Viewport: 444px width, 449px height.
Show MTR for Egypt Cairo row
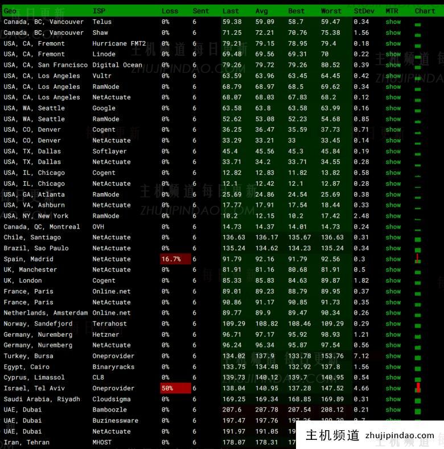click(x=393, y=368)
